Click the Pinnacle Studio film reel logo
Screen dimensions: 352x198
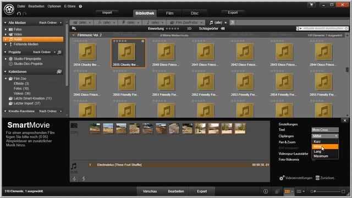[9, 9]
